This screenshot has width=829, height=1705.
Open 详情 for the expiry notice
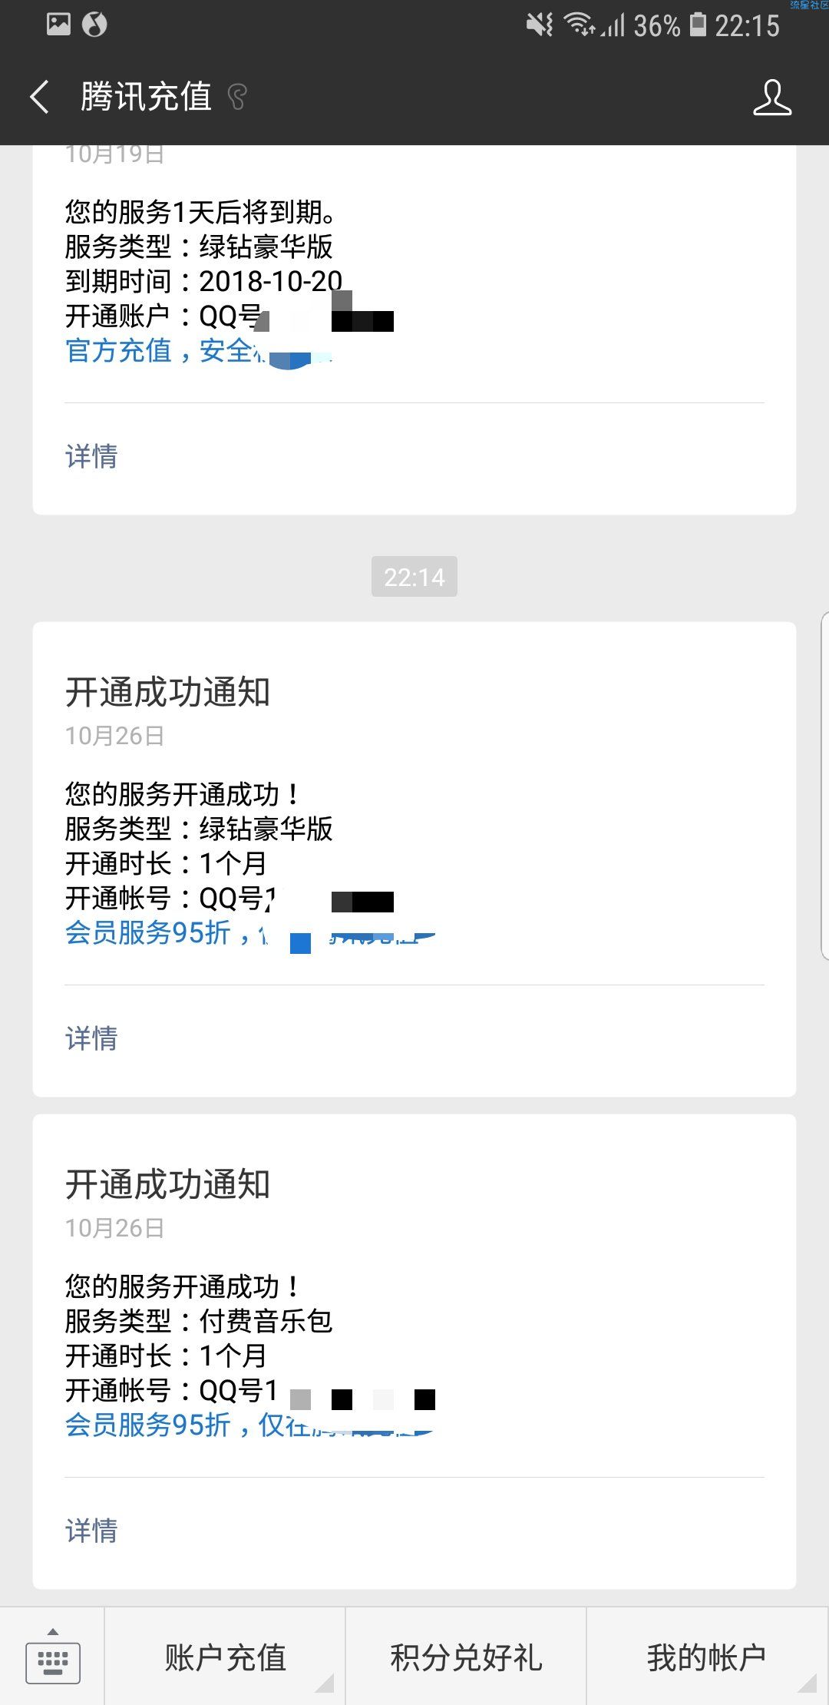tap(91, 456)
